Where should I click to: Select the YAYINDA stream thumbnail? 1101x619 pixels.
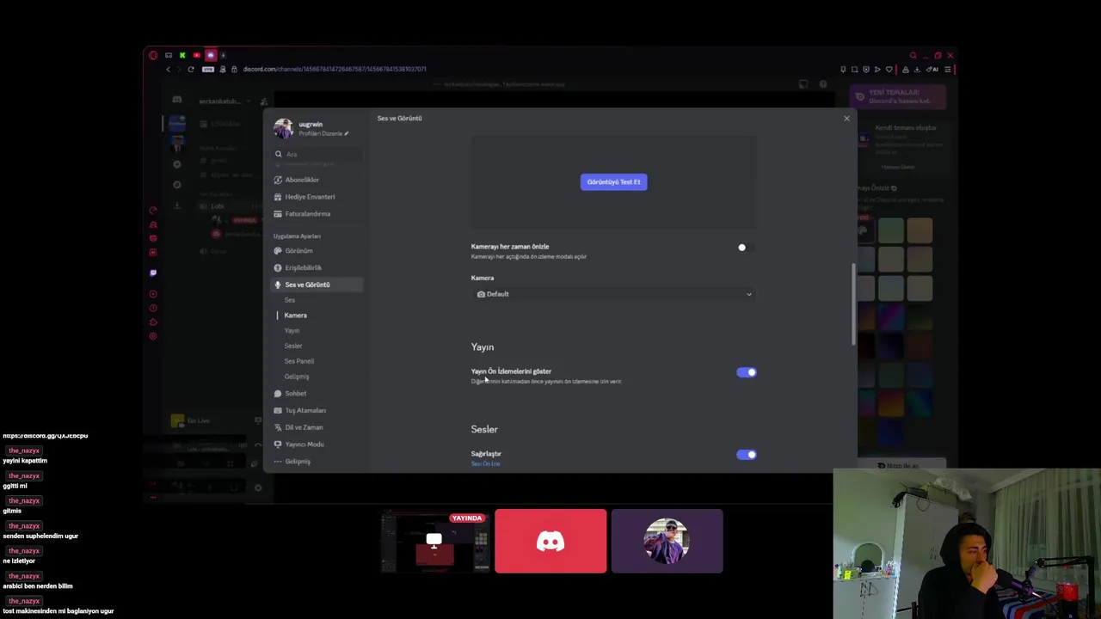coord(434,542)
